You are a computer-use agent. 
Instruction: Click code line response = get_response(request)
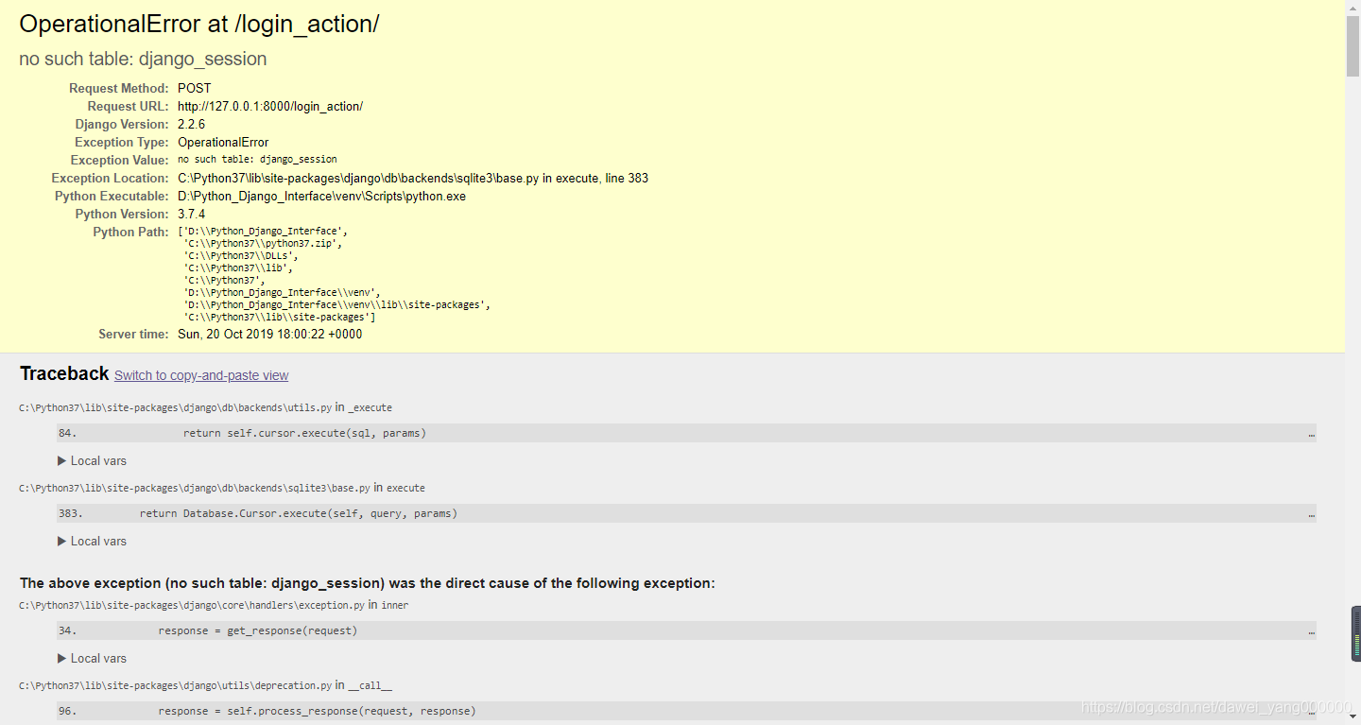click(x=258, y=630)
